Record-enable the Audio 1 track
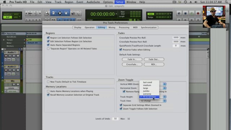Screen dimensions: 231x130 (x=6, y=56)
